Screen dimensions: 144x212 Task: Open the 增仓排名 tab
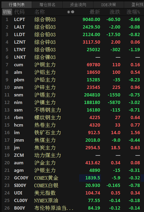click(x=47, y=5)
